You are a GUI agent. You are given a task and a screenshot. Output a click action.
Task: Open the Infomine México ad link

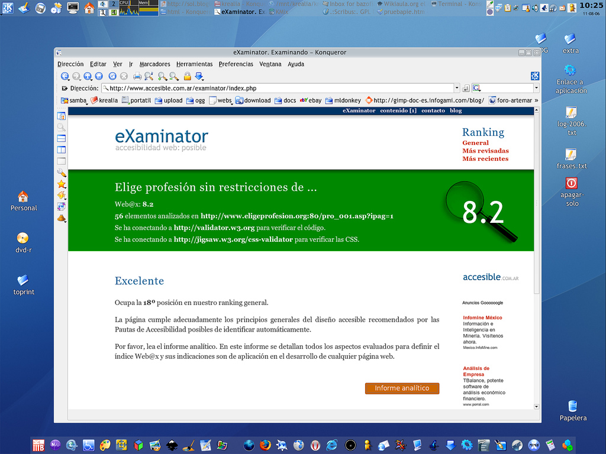tap(482, 317)
